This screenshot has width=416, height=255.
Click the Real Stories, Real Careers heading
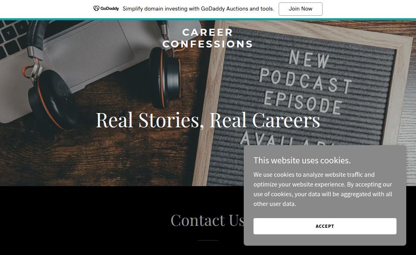coord(208,120)
